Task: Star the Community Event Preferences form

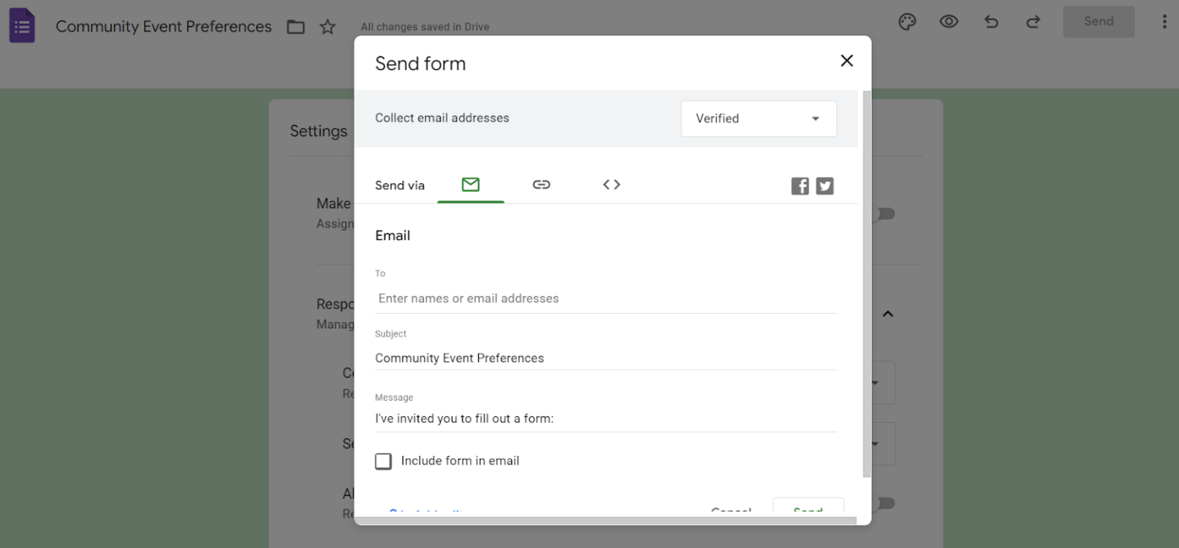Action: coord(328,26)
